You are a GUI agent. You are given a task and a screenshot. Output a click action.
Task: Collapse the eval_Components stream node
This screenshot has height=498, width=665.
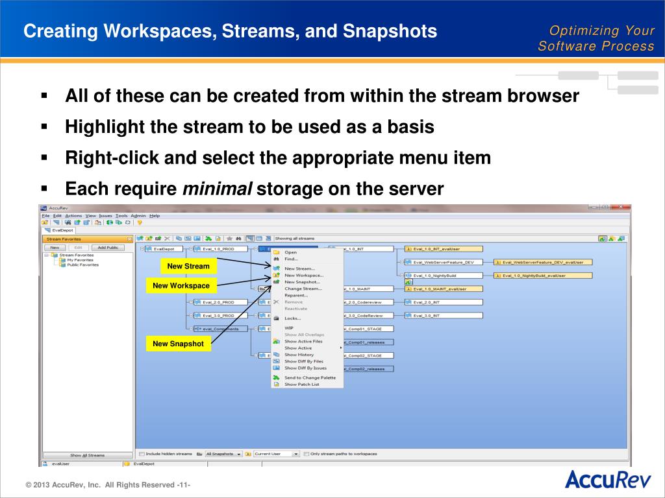(x=191, y=329)
